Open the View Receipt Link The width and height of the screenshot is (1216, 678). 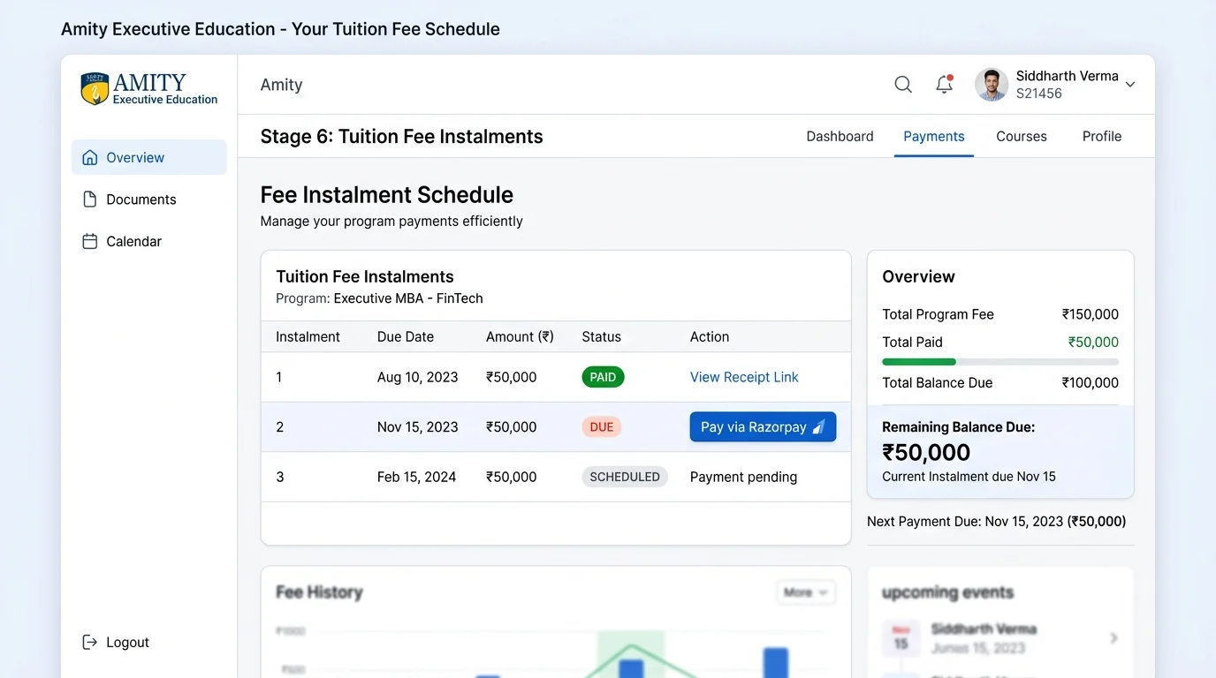(744, 377)
